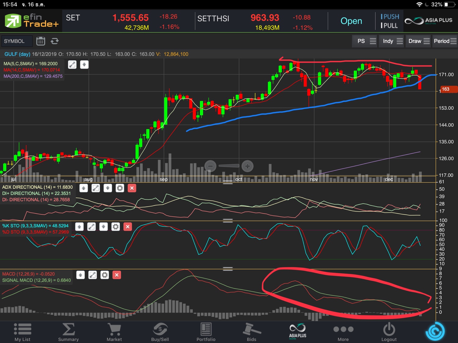The image size is (458, 343).
Task: Expand the main price chart to fullscreen
Action: [x=72, y=65]
